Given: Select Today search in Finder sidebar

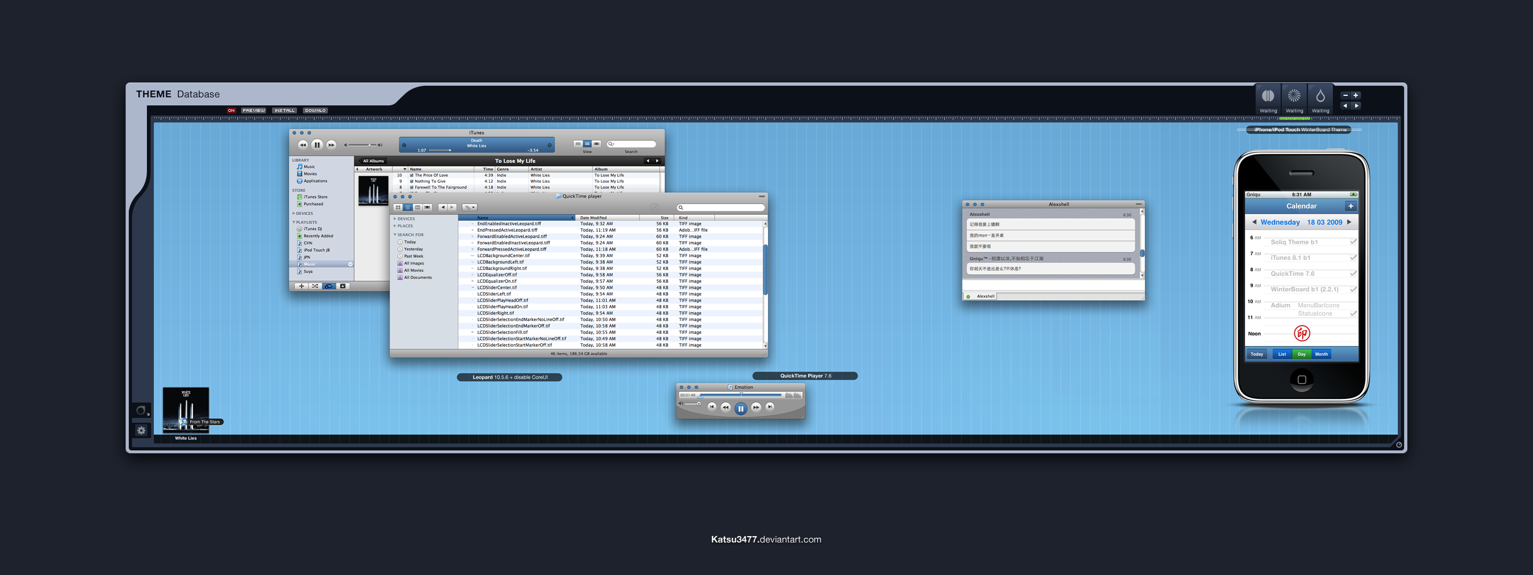Looking at the screenshot, I should click(x=407, y=242).
